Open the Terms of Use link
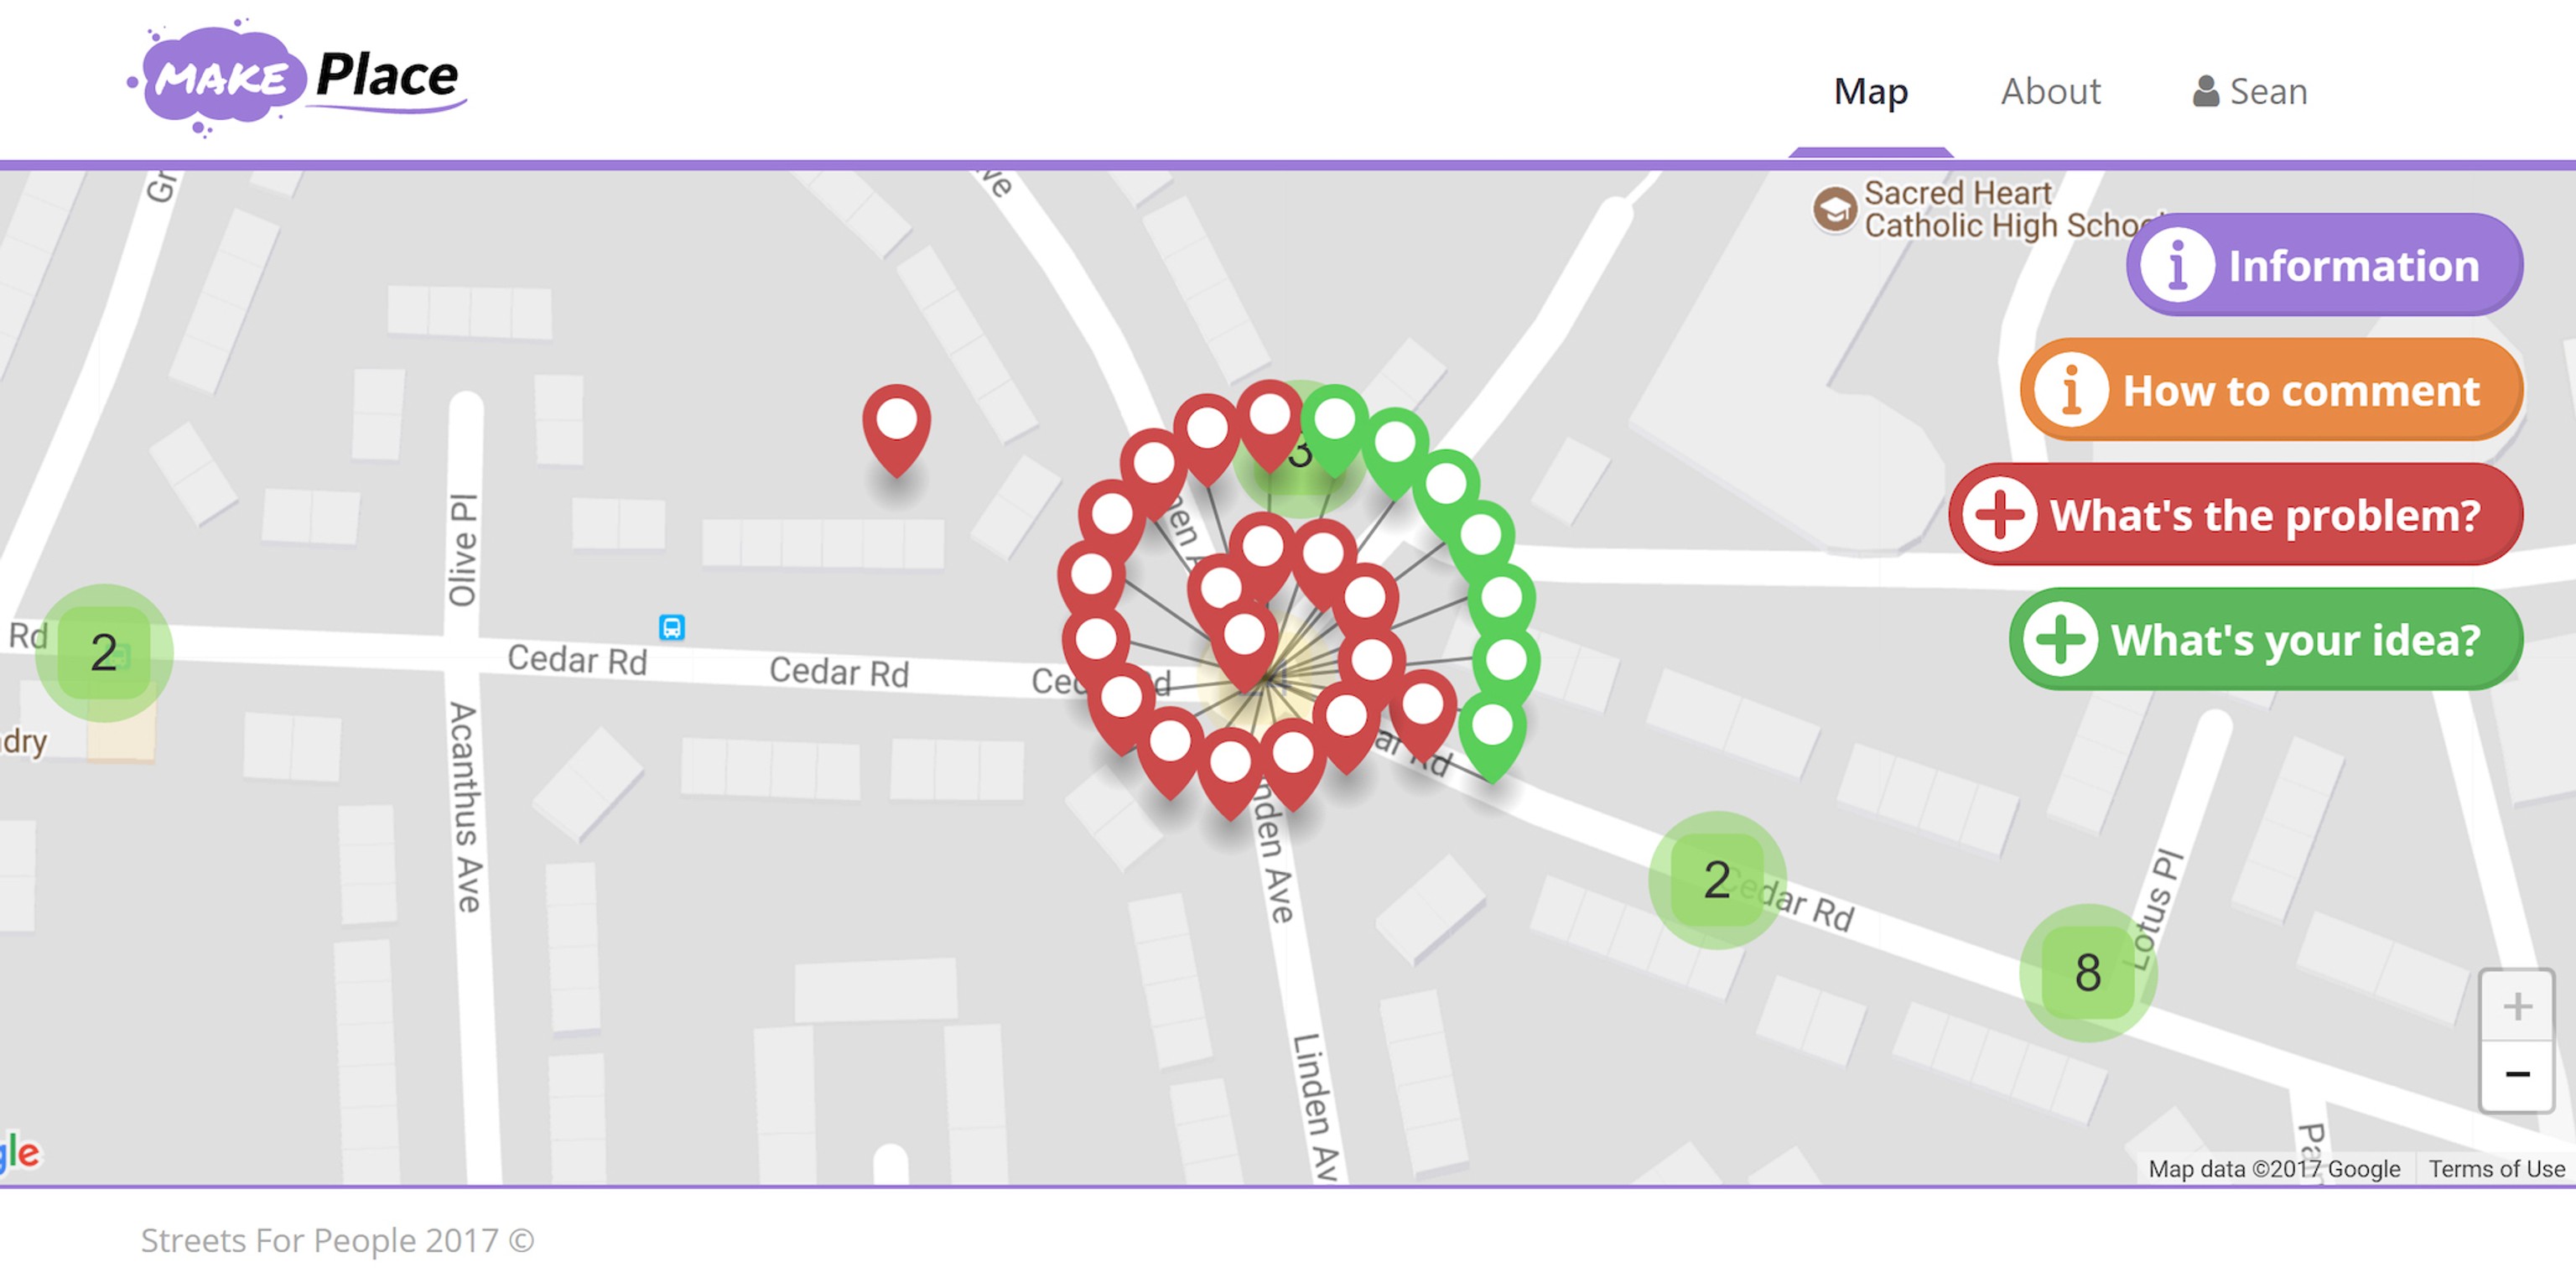The image size is (2576, 1288). tap(2498, 1168)
